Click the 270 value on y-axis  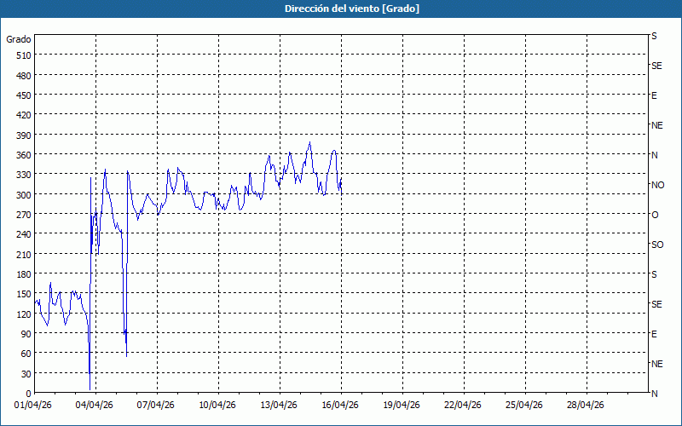click(23, 215)
